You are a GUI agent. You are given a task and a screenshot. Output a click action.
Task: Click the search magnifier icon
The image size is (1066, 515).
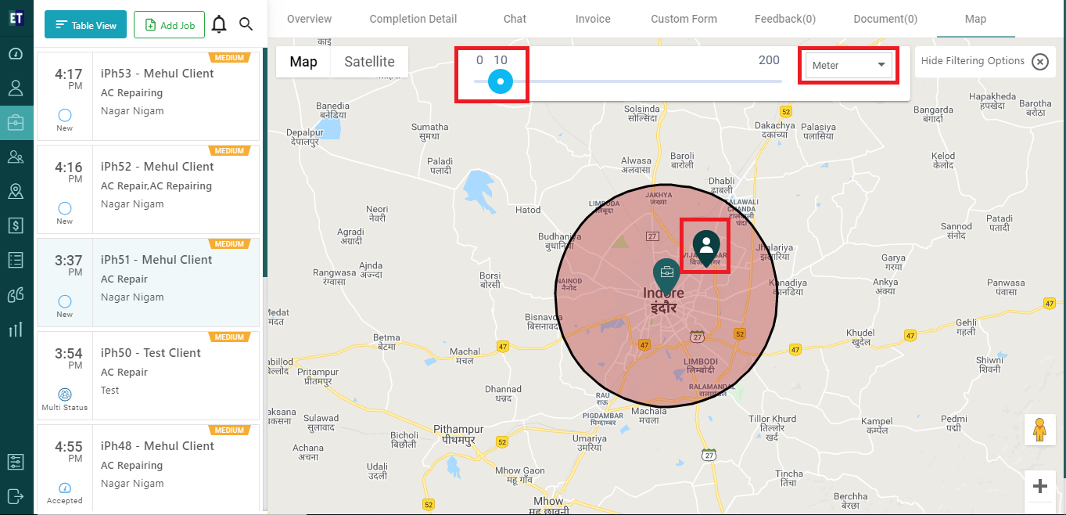click(246, 24)
